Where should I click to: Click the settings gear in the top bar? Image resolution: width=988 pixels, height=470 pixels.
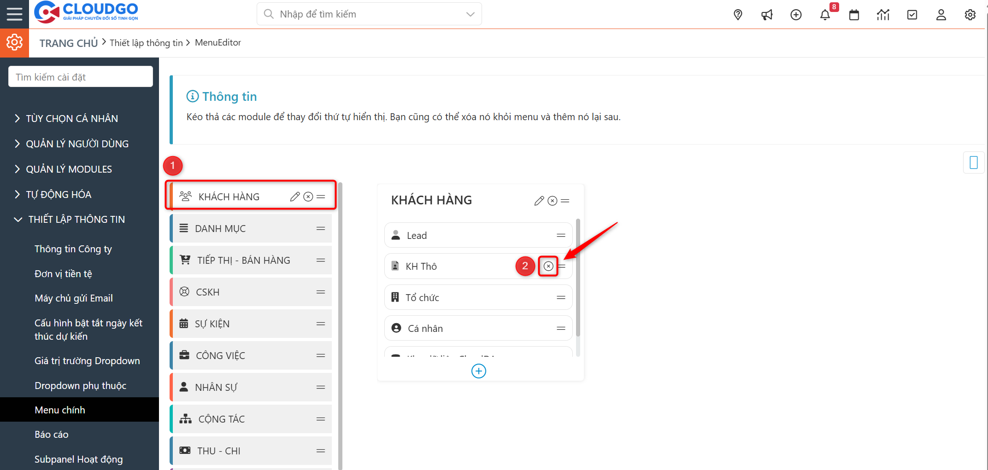(970, 14)
